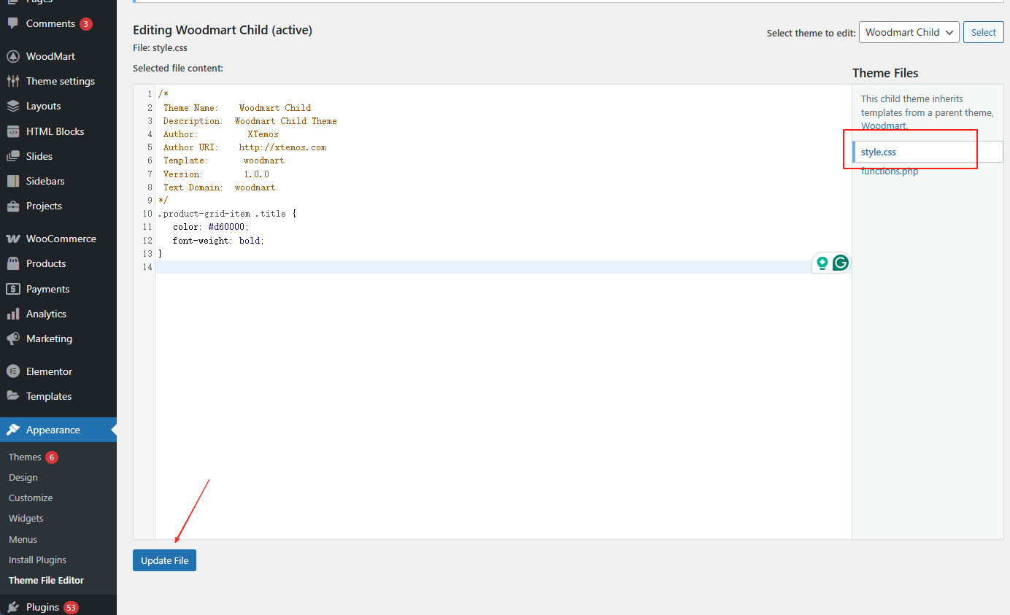Open style.css in Theme Files list

coord(879,152)
